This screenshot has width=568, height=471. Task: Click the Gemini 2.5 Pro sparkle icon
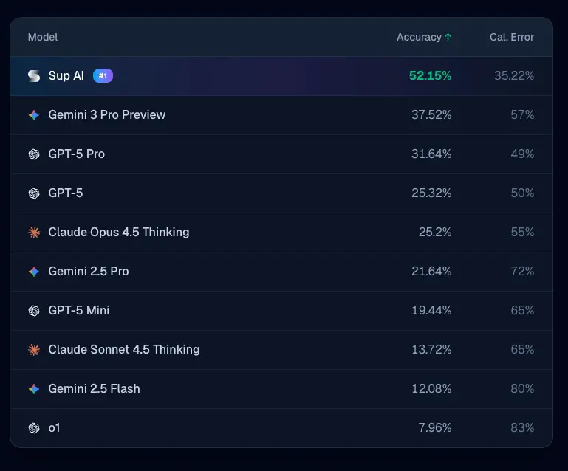(34, 272)
